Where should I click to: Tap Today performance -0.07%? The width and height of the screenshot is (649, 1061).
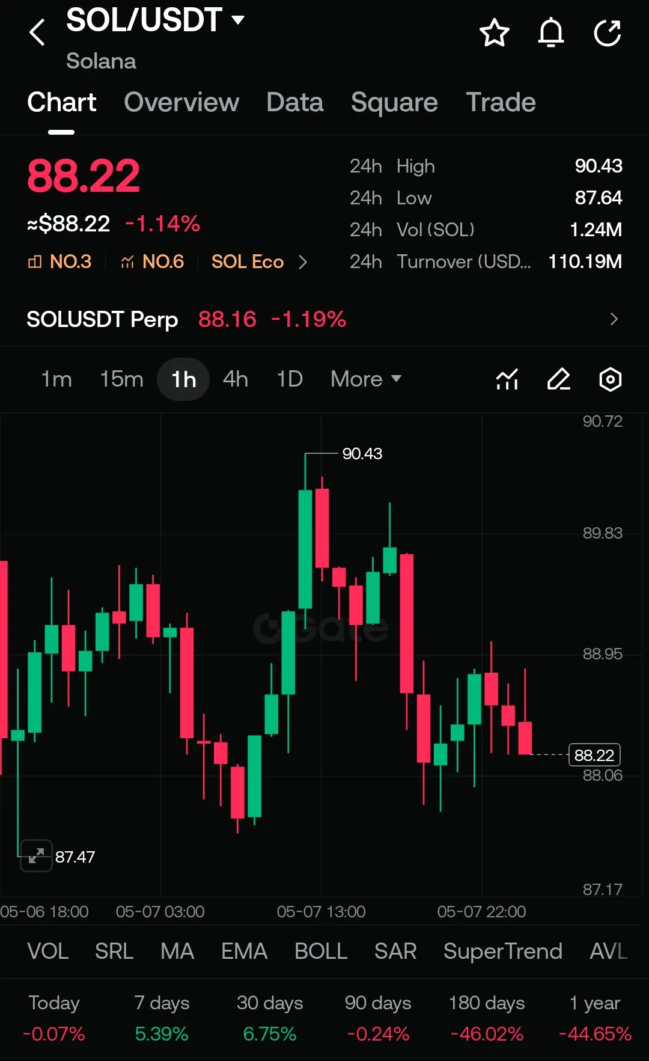tap(53, 1033)
